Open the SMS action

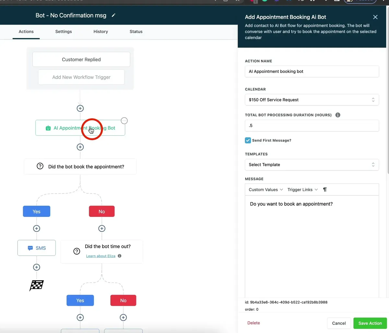[37, 248]
